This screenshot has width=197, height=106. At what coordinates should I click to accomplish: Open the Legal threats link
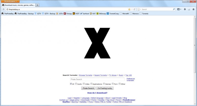point(117,98)
